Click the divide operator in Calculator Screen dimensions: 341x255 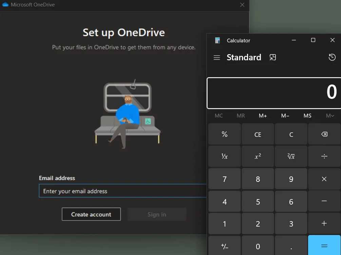click(x=324, y=156)
